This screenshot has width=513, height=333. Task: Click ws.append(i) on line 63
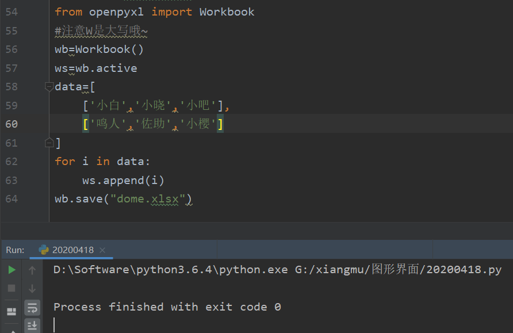(123, 181)
